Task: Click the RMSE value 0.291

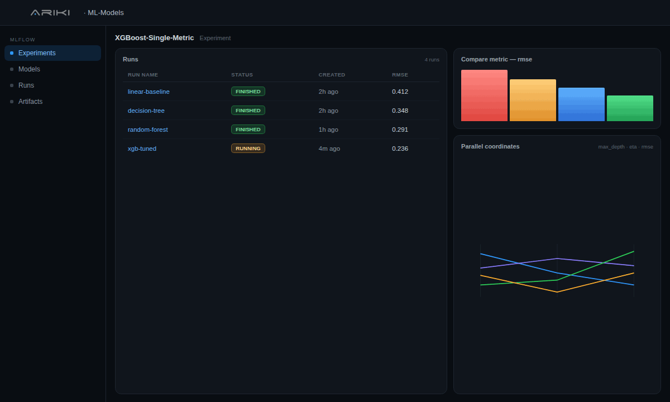Action: (x=400, y=130)
